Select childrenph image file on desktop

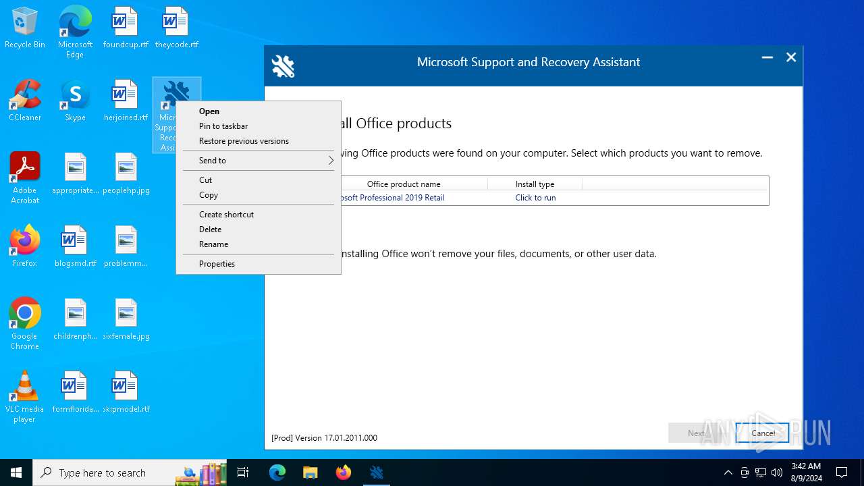[x=75, y=320]
